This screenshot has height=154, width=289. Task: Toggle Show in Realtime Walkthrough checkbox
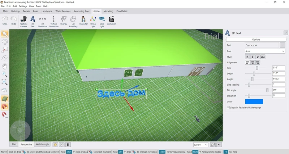click(228, 108)
